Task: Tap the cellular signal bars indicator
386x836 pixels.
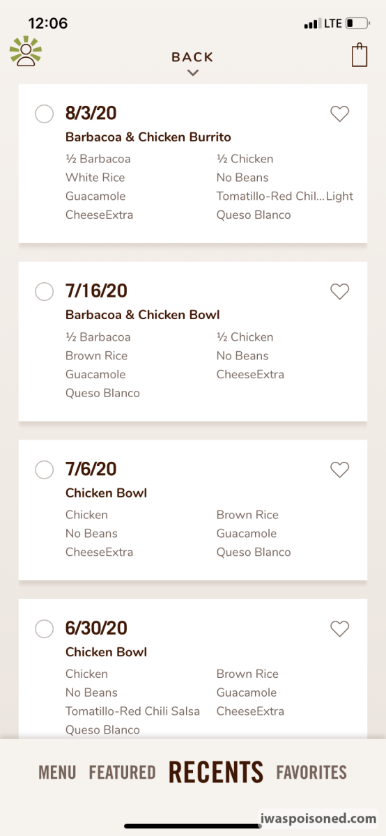Action: 311,24
